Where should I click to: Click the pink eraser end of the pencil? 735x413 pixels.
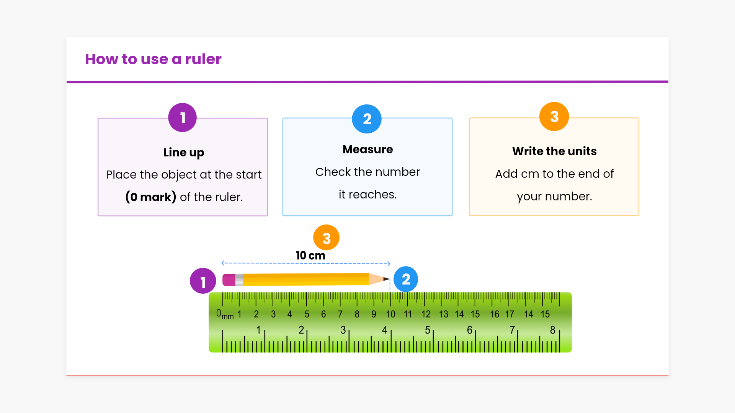229,280
